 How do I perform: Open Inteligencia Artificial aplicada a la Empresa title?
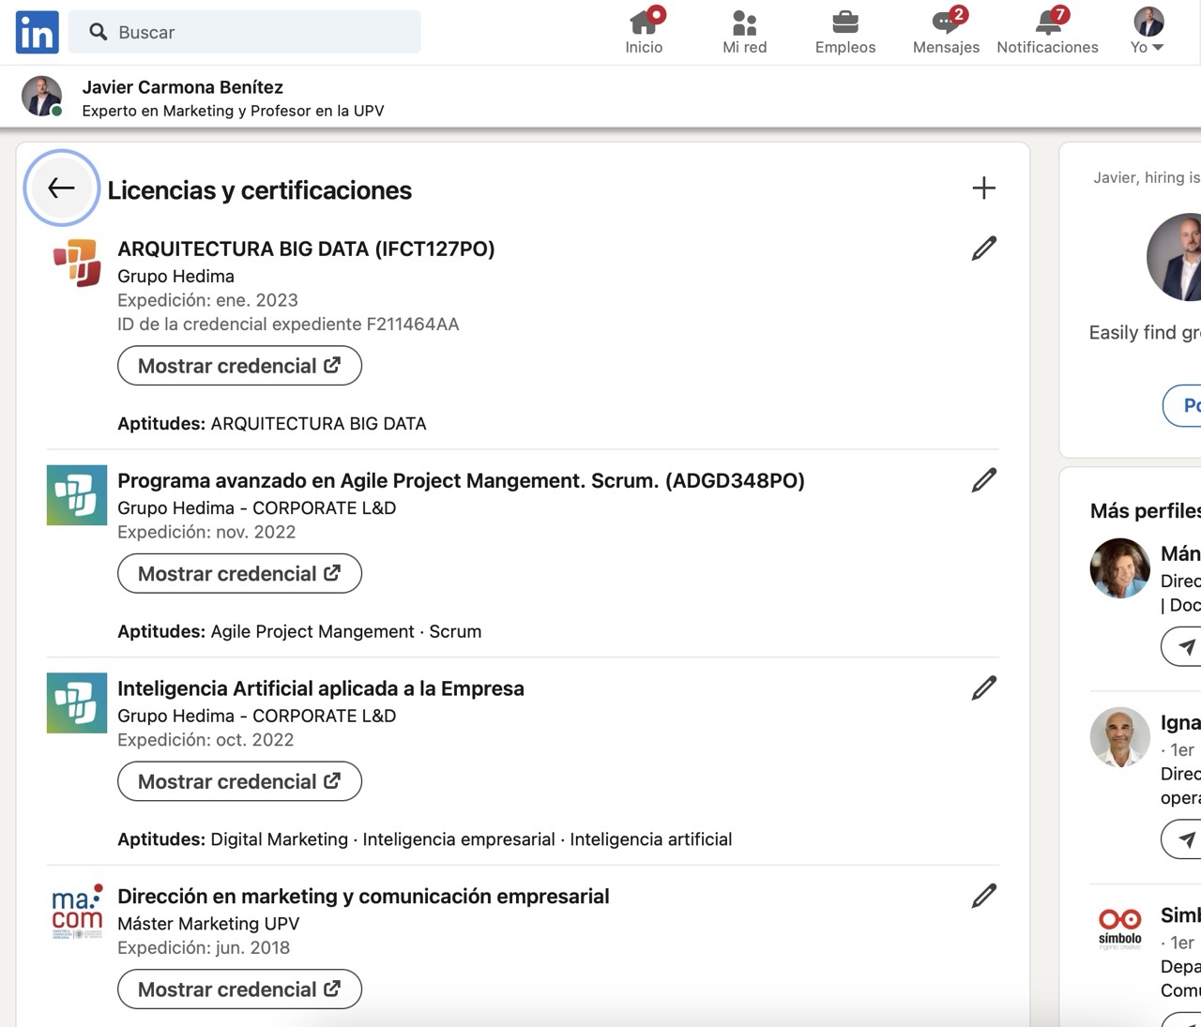pyautogui.click(x=321, y=688)
